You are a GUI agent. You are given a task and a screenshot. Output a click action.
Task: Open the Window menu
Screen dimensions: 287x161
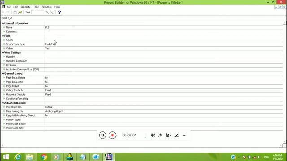47,7
